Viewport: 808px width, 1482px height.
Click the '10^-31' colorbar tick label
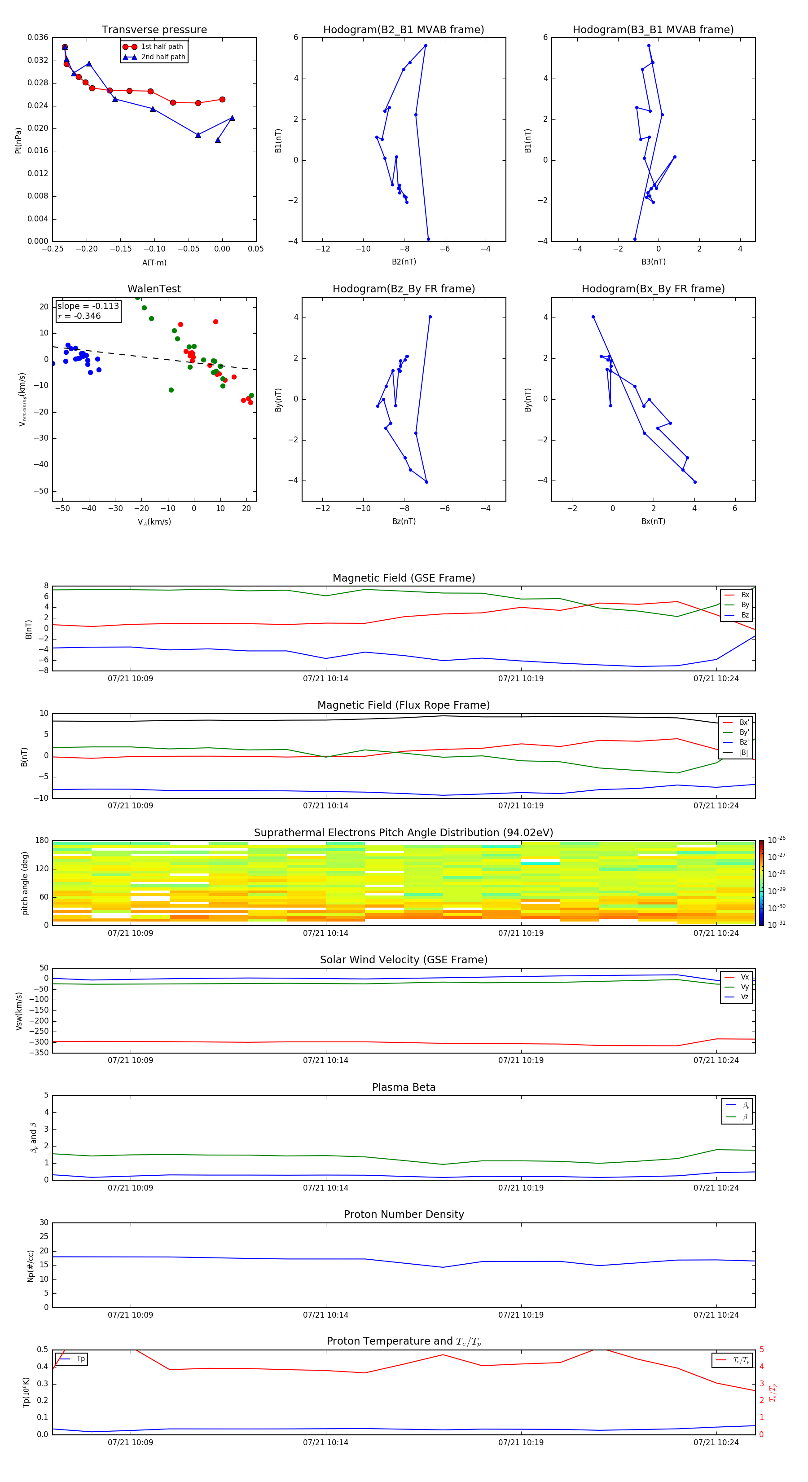(x=777, y=925)
